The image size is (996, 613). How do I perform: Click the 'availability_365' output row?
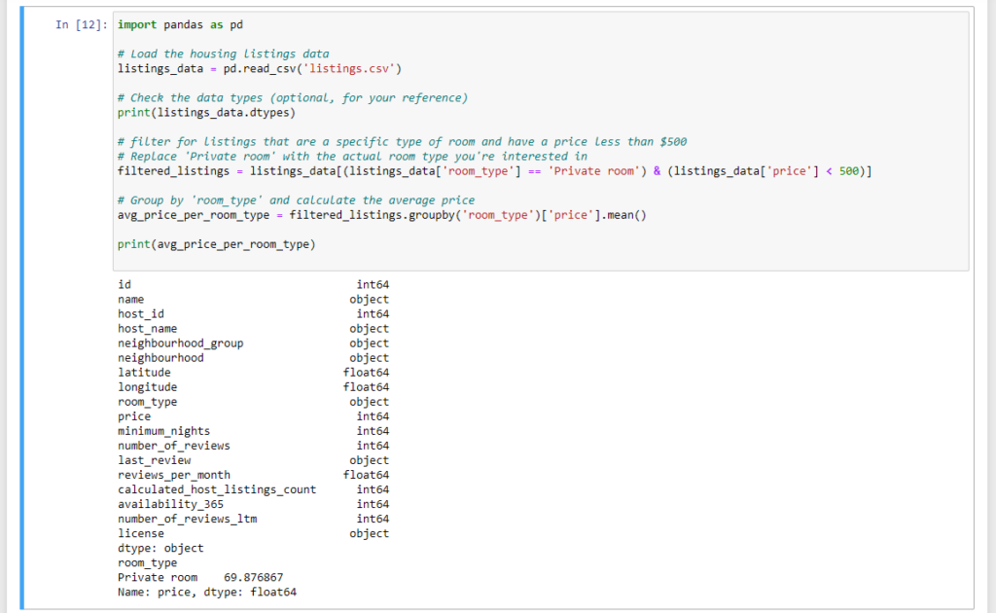(x=170, y=504)
